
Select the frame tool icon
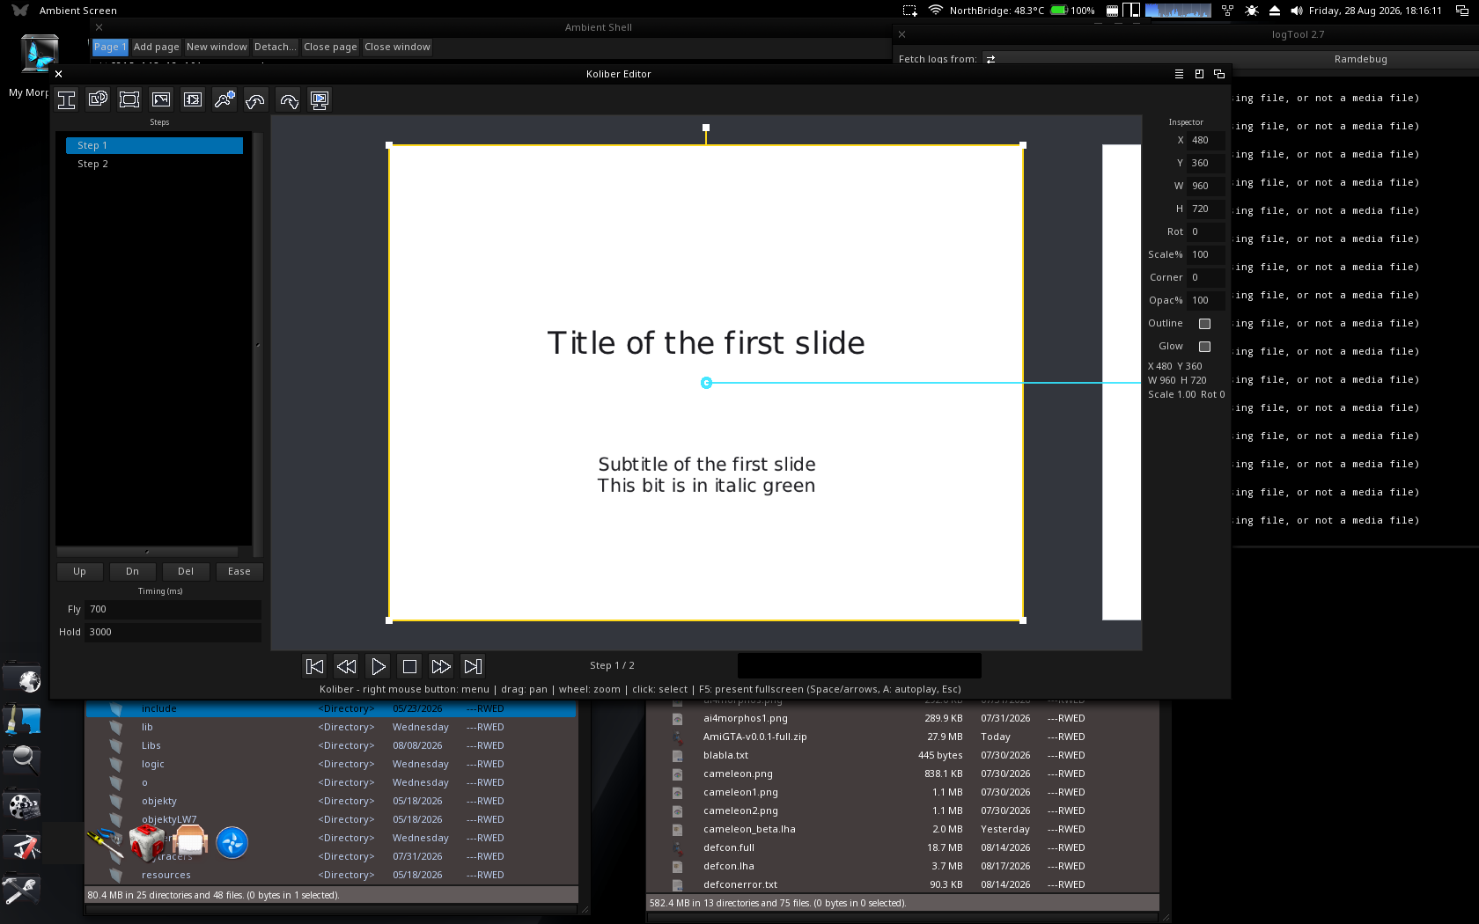(x=129, y=100)
